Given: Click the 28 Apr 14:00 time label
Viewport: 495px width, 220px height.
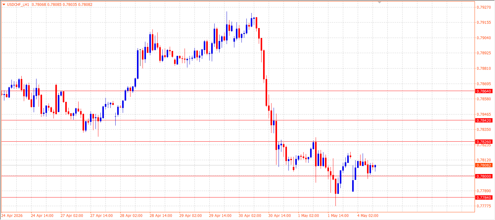Looking at the screenshot, I should pyautogui.click(x=161, y=216).
